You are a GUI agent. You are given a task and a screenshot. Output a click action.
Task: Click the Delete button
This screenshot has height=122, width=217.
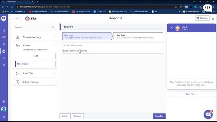pos(65,116)
